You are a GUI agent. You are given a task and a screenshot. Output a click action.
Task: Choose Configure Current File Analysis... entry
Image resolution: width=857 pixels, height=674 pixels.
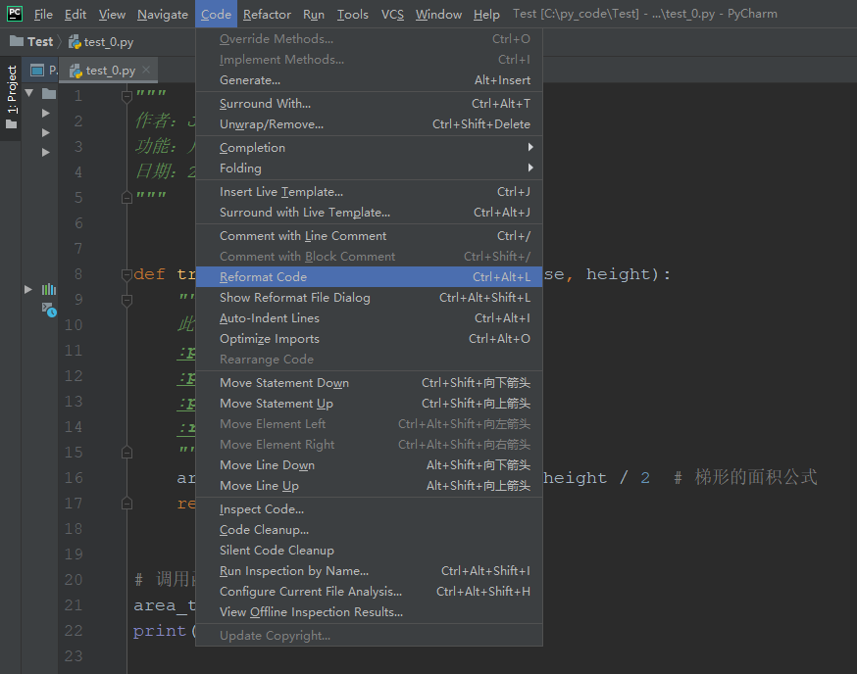click(369, 592)
